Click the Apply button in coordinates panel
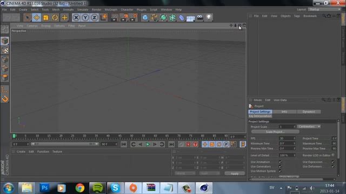The width and height of the screenshot is (346, 194). point(235,174)
